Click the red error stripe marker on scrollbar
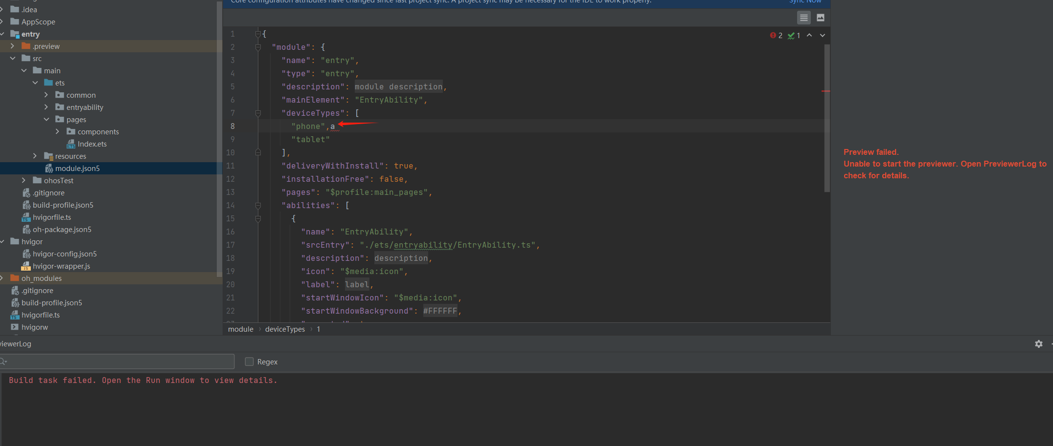The image size is (1053, 446). coord(826,91)
